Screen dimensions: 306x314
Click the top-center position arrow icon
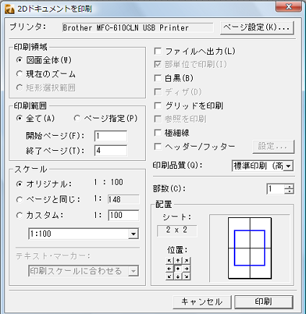click(178, 261)
